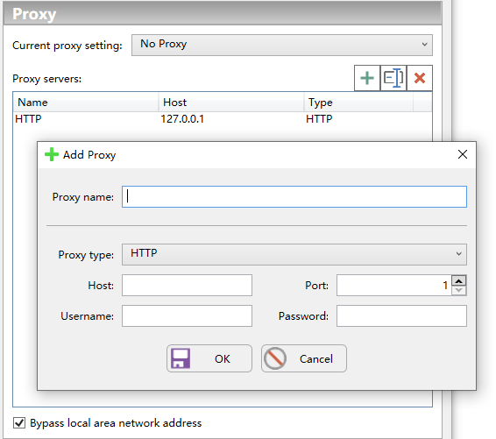Open the Current proxy setting dropdown
This screenshot has width=496, height=439.
[282, 45]
